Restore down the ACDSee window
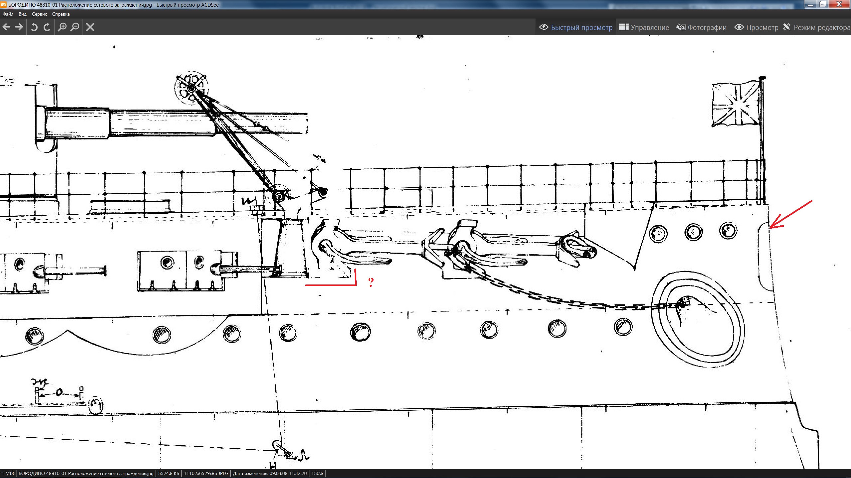851x478 pixels. click(822, 4)
